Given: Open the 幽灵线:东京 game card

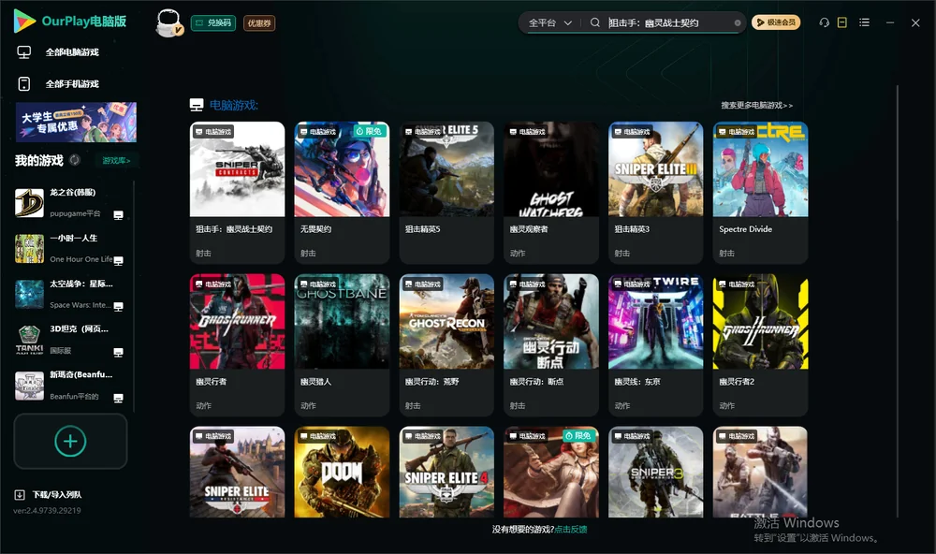Looking at the screenshot, I should click(x=655, y=344).
